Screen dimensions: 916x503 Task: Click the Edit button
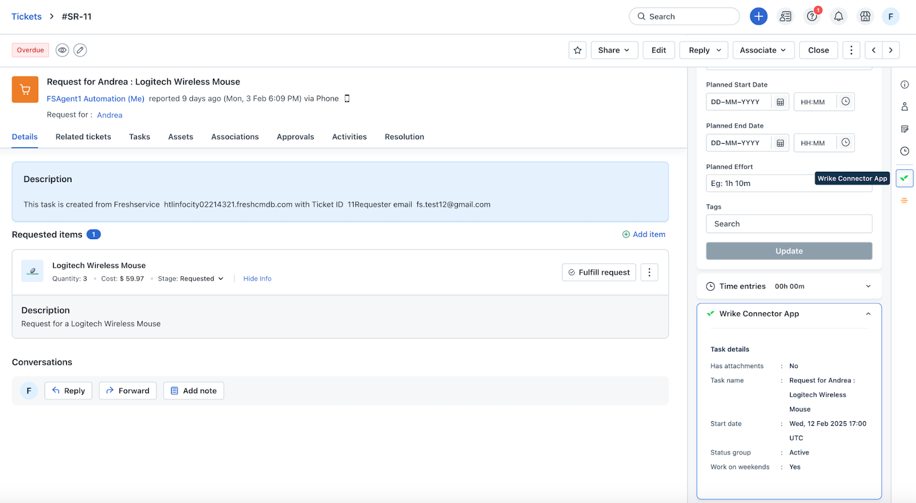point(659,50)
